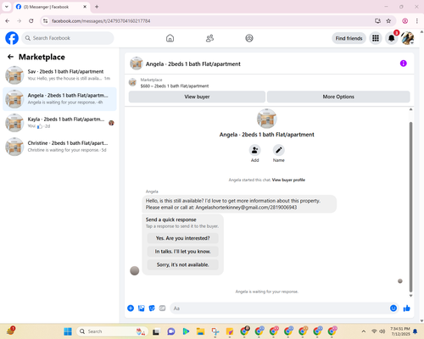Open a new browser tab
Viewport: 424px width, 339px height.
[x=97, y=7]
